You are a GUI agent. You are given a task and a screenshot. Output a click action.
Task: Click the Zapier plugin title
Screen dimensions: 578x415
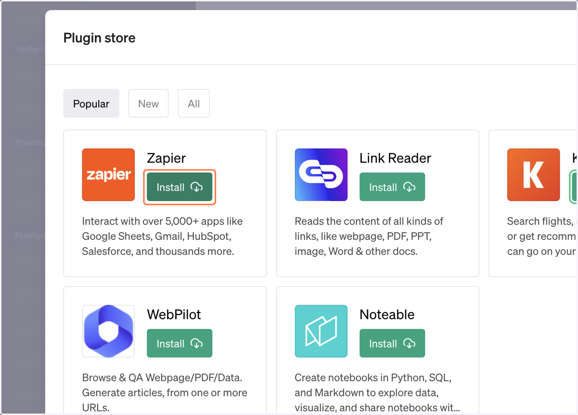166,158
